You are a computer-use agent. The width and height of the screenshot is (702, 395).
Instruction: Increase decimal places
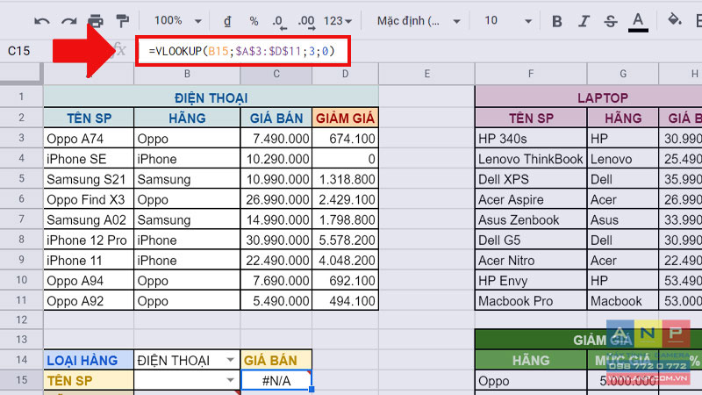(306, 21)
